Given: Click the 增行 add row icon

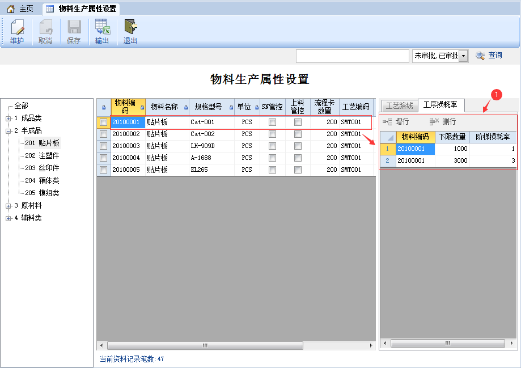Looking at the screenshot, I should coord(387,122).
